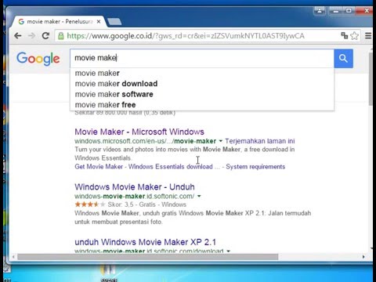Click the blue search magnifier button
Screen dimensions: 376x282
(343, 59)
